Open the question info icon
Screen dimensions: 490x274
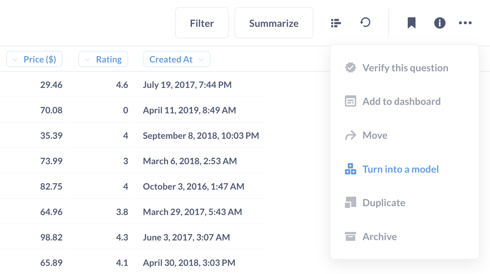coord(440,23)
